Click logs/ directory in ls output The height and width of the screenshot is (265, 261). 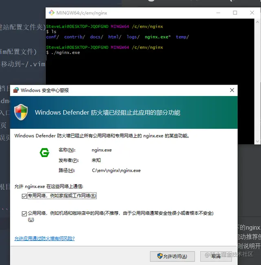pos(133,37)
